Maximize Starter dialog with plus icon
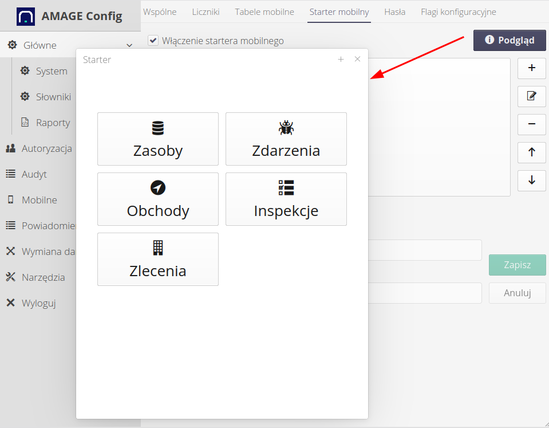The image size is (549, 428). [341, 59]
